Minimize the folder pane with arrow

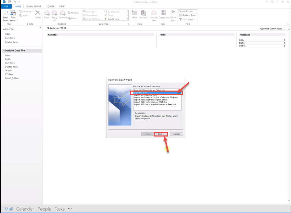(40, 27)
